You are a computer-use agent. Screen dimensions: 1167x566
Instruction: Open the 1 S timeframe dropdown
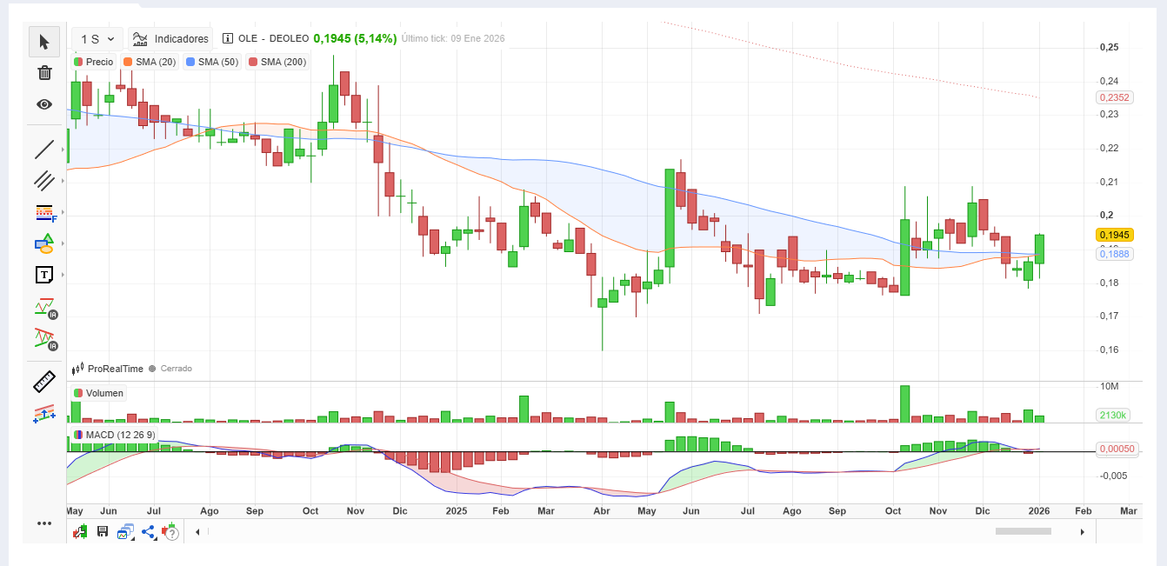(x=97, y=39)
